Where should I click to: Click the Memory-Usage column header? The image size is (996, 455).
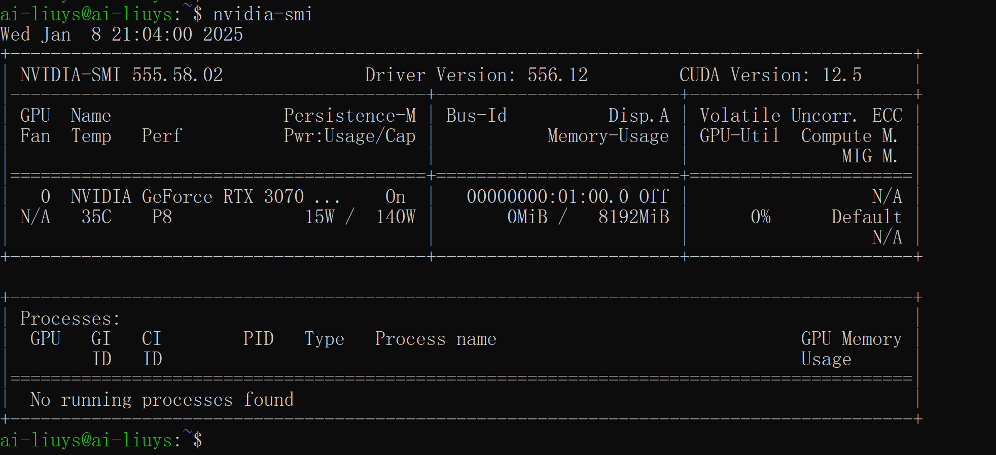point(608,136)
